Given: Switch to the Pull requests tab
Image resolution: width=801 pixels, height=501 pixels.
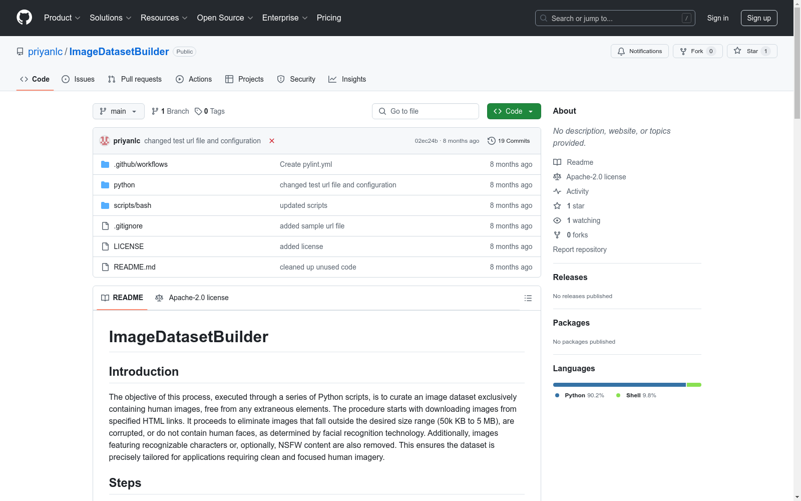Looking at the screenshot, I should click(x=135, y=79).
